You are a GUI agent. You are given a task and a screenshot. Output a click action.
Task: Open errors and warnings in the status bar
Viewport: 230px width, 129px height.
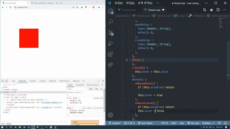tap(129, 123)
